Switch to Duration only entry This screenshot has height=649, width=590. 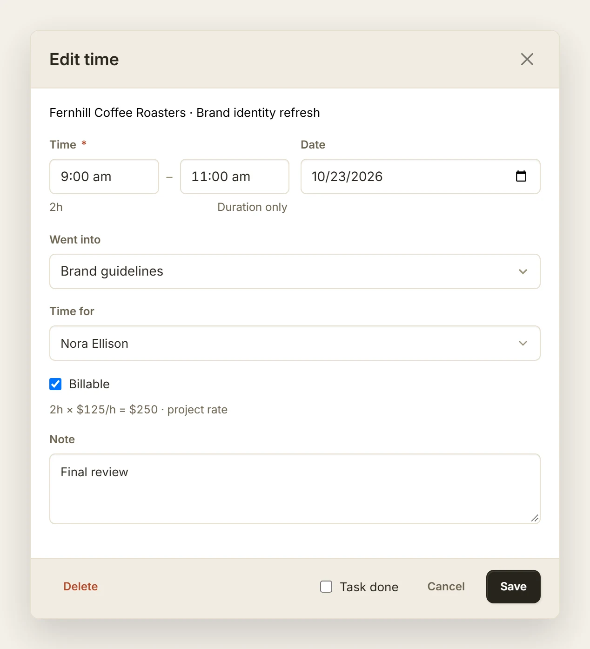(x=252, y=207)
